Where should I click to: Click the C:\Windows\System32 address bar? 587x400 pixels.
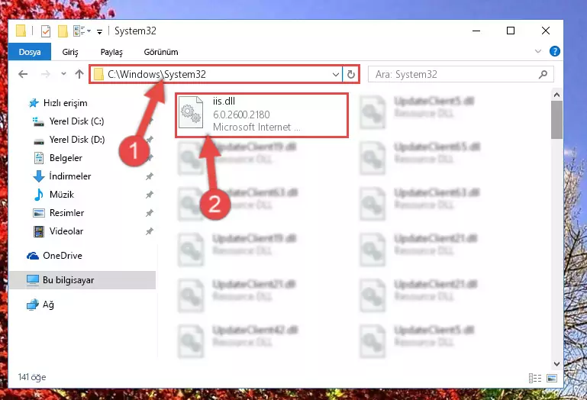click(215, 74)
